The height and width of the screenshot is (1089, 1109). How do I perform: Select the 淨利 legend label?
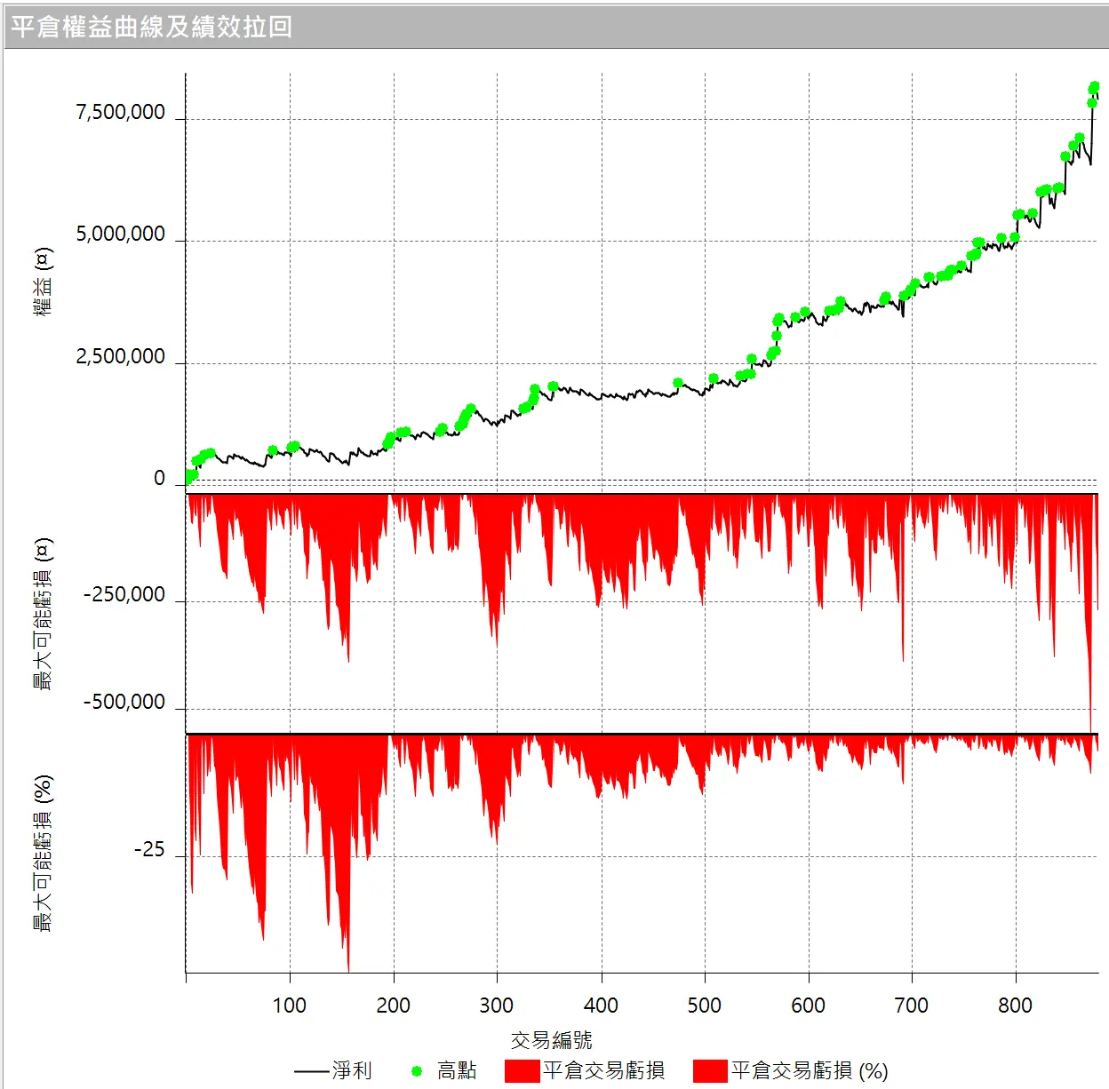(x=352, y=1070)
